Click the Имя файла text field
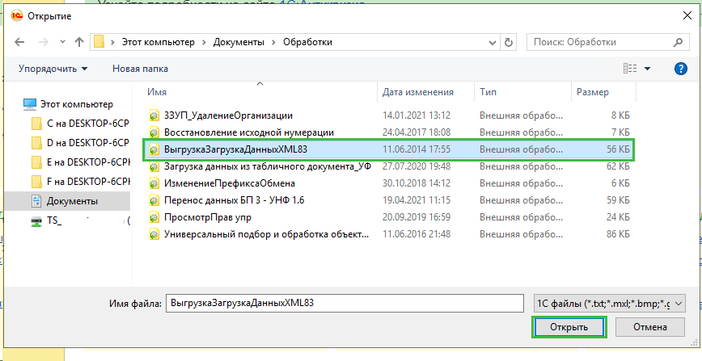The height and width of the screenshot is (361, 702). pyautogui.click(x=345, y=303)
